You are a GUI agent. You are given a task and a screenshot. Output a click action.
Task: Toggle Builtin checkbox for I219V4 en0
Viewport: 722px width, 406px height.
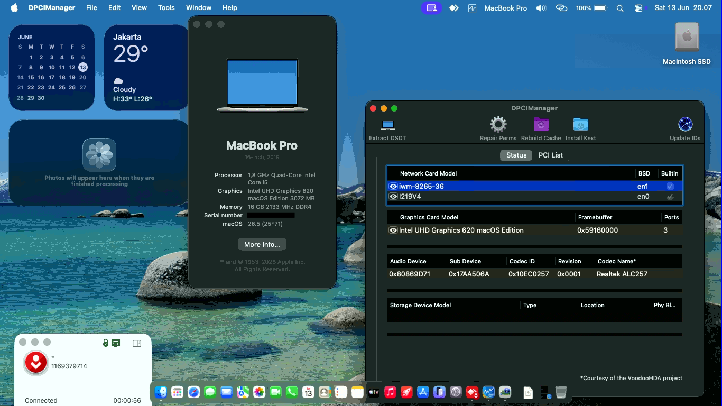[670, 196]
